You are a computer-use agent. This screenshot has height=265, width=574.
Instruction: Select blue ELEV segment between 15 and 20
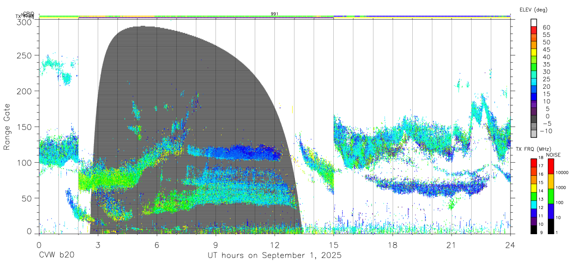(534, 90)
